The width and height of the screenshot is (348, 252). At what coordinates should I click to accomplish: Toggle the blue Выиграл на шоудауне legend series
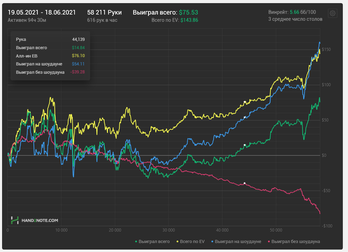tap(236, 242)
